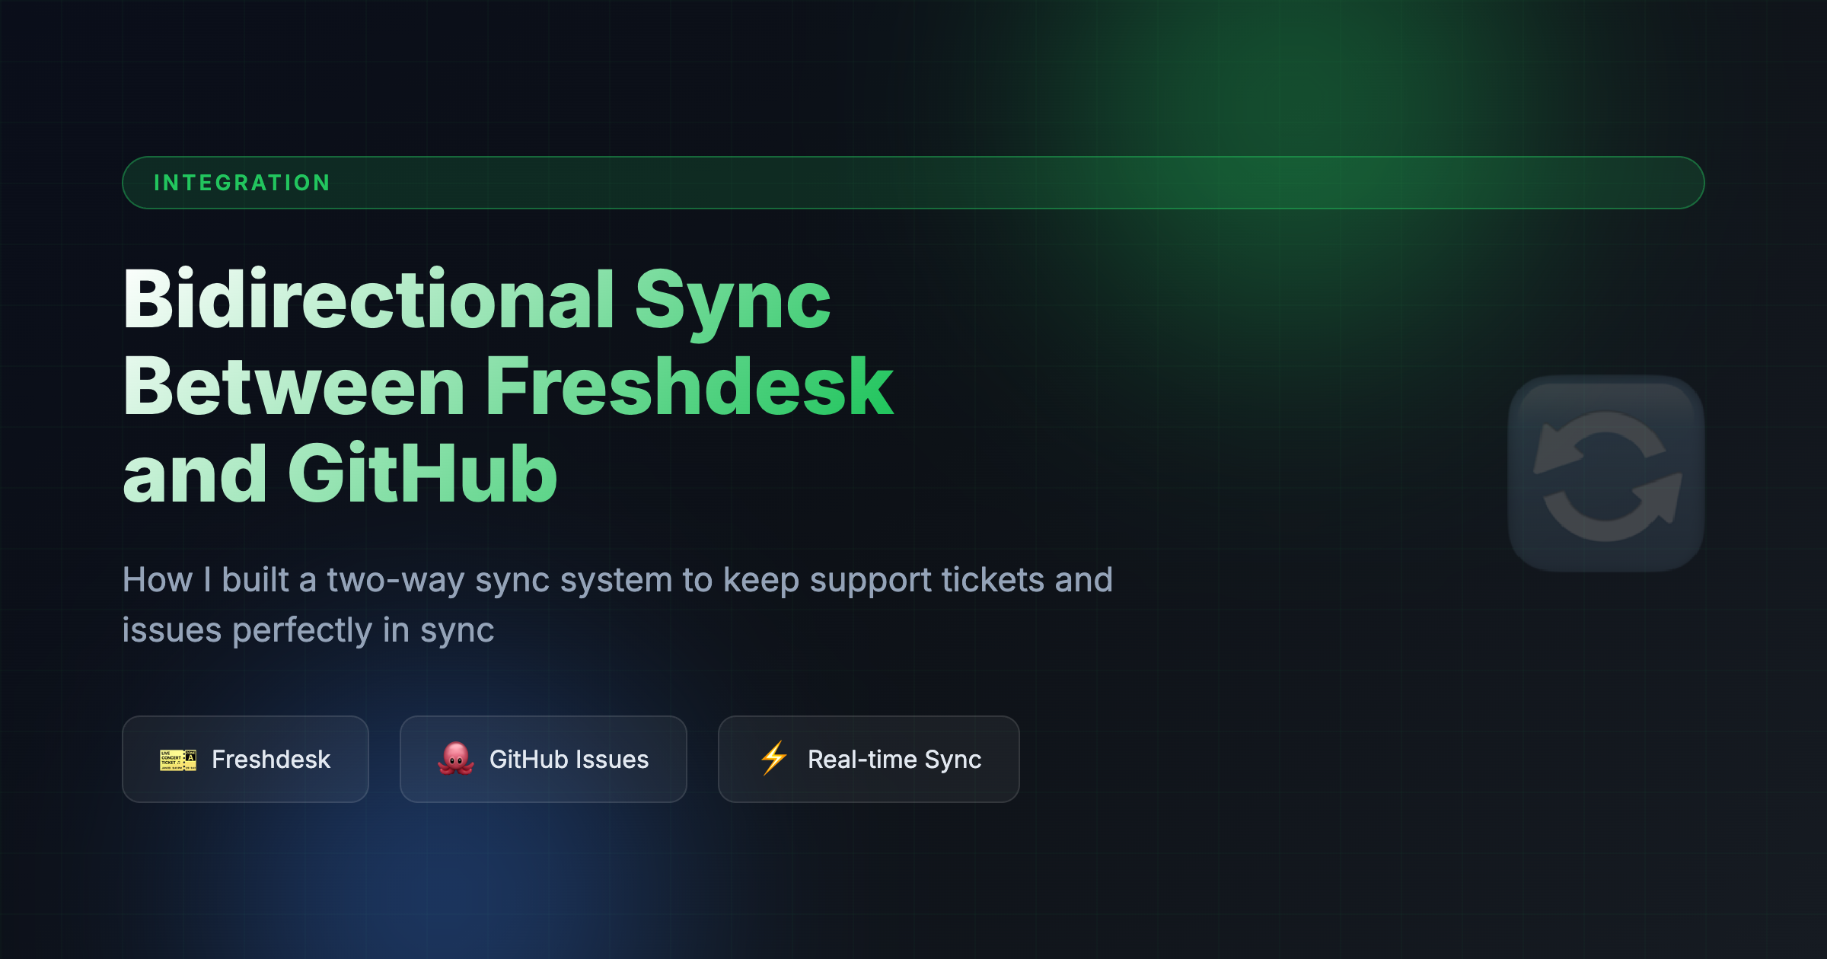The image size is (1827, 959).
Task: Select the Real-time Sync tag label
Action: coord(894,760)
